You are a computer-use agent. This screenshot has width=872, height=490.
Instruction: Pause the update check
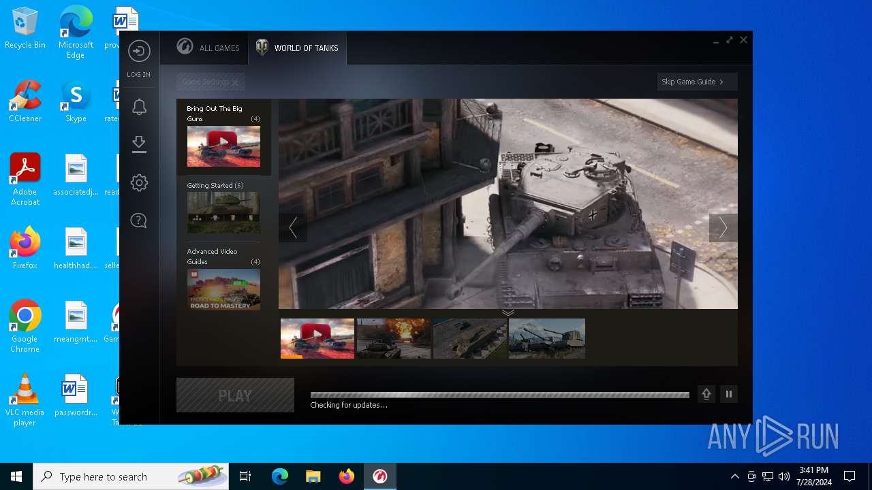point(729,394)
